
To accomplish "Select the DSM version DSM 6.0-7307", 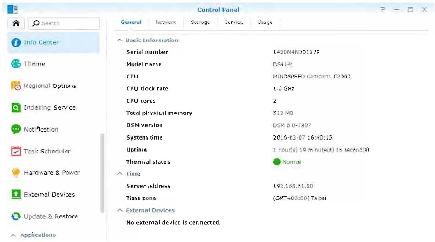I will click(x=292, y=125).
